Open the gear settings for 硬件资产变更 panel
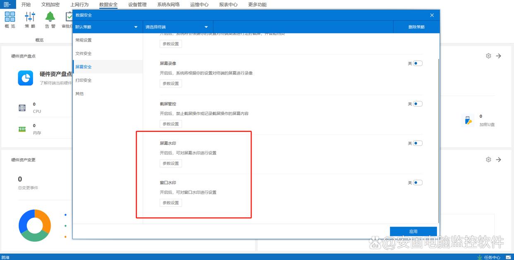The image size is (514, 260). [x=488, y=160]
